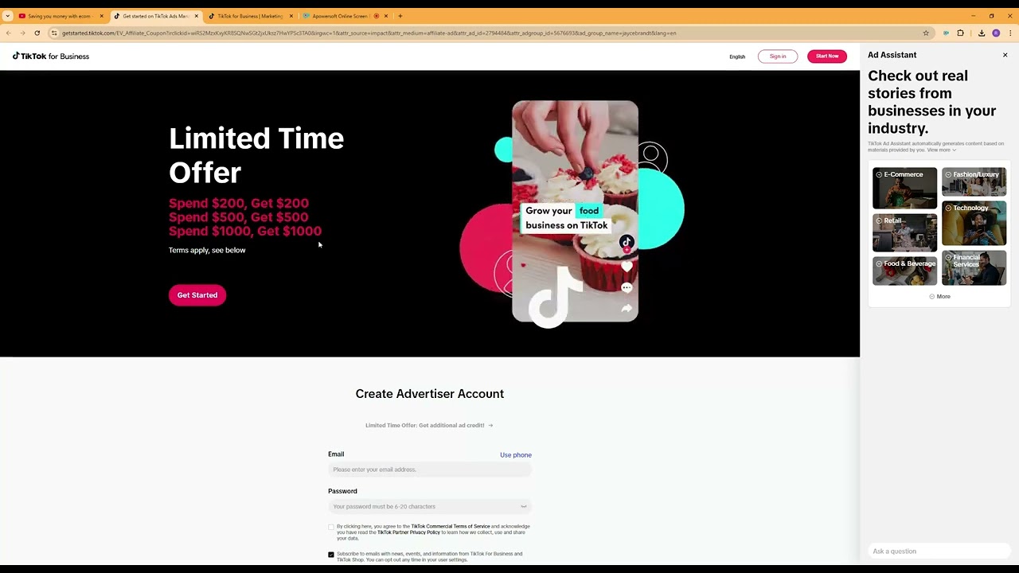Open the Chrome three-dot menu
This screenshot has width=1019, height=573.
tap(1010, 33)
